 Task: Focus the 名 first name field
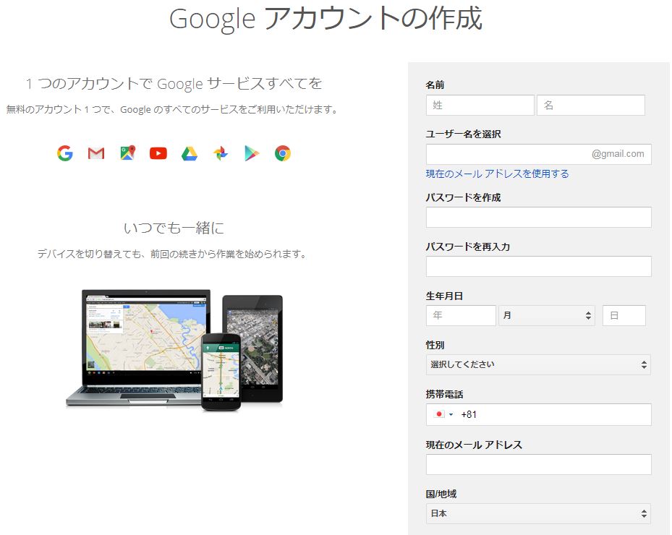pos(591,105)
